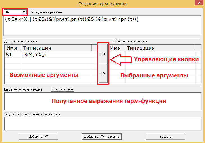Click the ℬ(X₂×X₂) typing cell
This screenshot has height=143, width=205.
35,55
